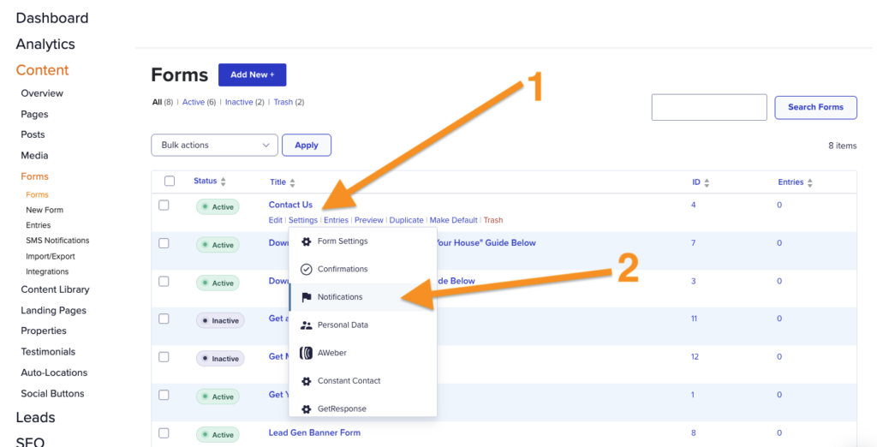Toggle the select-all checkbox in table header

point(170,181)
